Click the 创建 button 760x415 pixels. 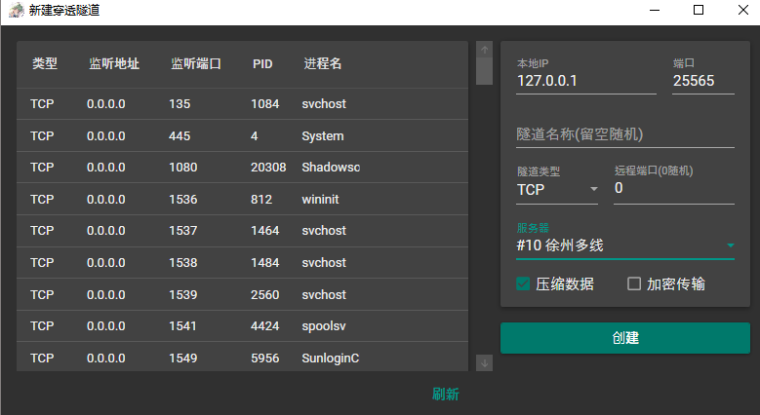(625, 338)
